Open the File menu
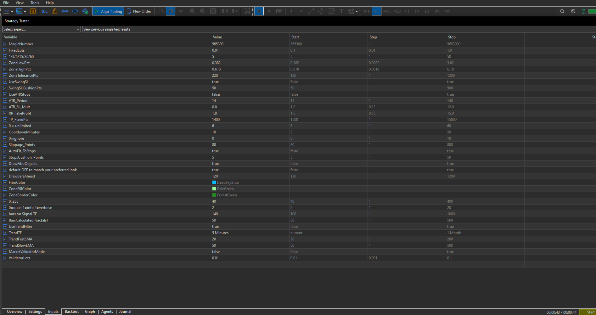Viewport: 596px width, 315px height. click(x=6, y=3)
